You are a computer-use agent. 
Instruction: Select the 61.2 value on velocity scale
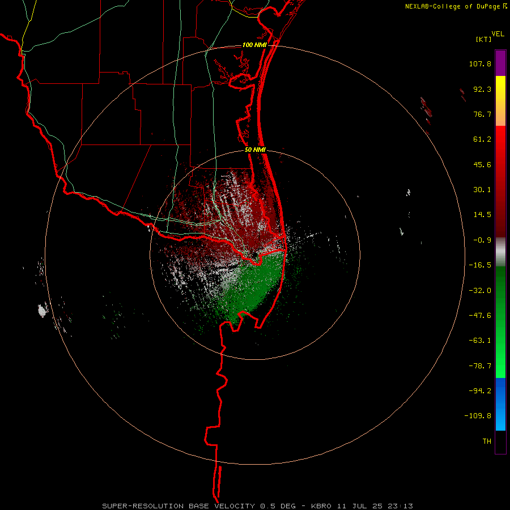(x=482, y=139)
